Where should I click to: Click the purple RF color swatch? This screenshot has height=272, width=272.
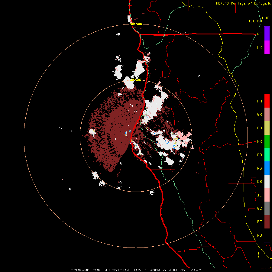(267, 34)
